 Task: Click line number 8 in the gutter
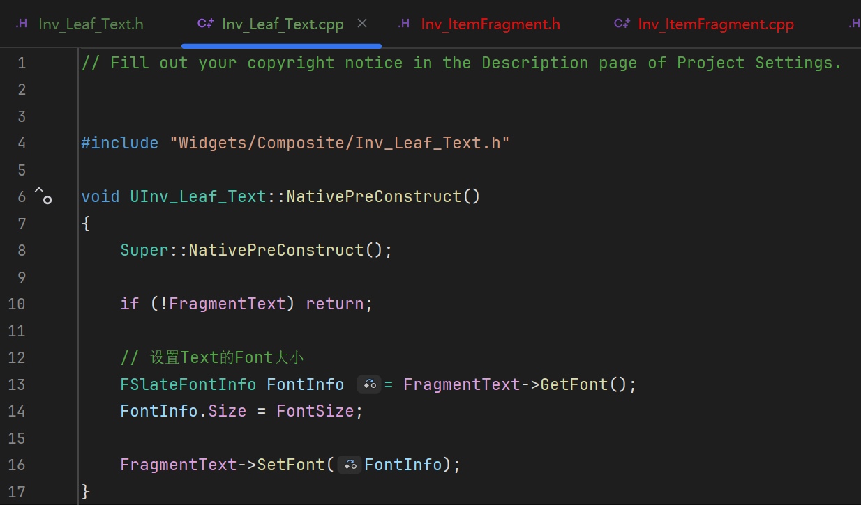(22, 250)
